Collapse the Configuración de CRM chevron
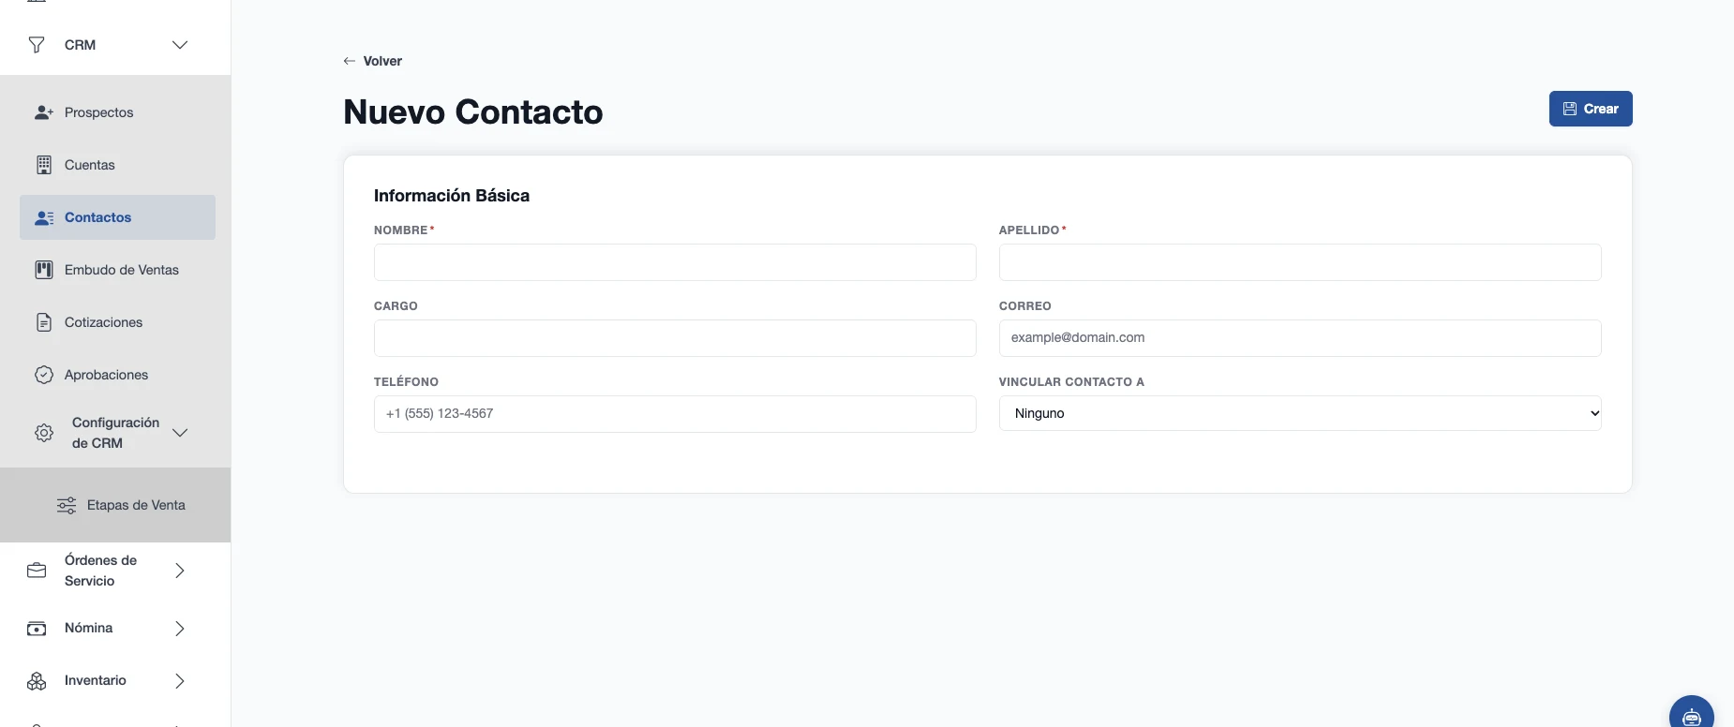The height and width of the screenshot is (727, 1734). pyautogui.click(x=180, y=433)
